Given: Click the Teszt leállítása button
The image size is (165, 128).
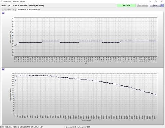Looking at the screenshot, I should [143, 5].
